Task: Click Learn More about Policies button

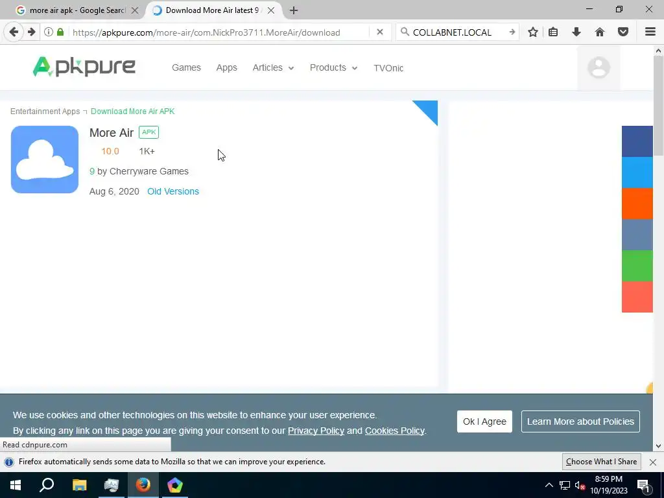Action: [x=580, y=421]
